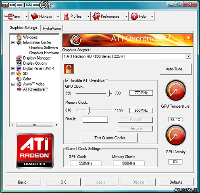Image resolution: width=200 pixels, height=193 pixels.
Task: Click the GPU Temperature gauge
Action: tap(176, 90)
